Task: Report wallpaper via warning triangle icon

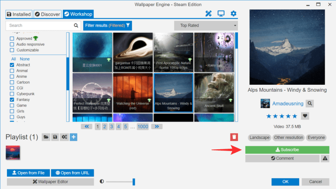Action: click(x=325, y=158)
